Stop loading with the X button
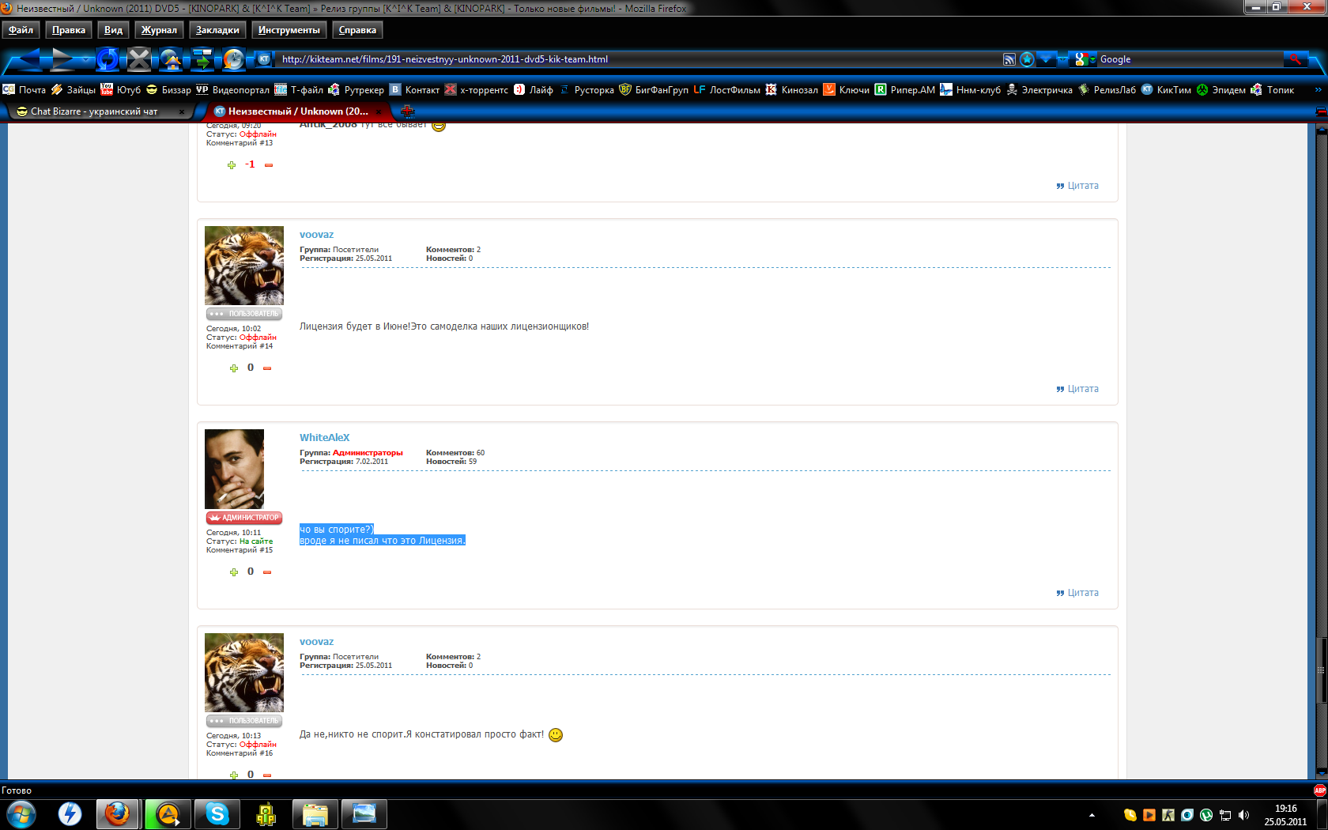1328x830 pixels. [139, 58]
